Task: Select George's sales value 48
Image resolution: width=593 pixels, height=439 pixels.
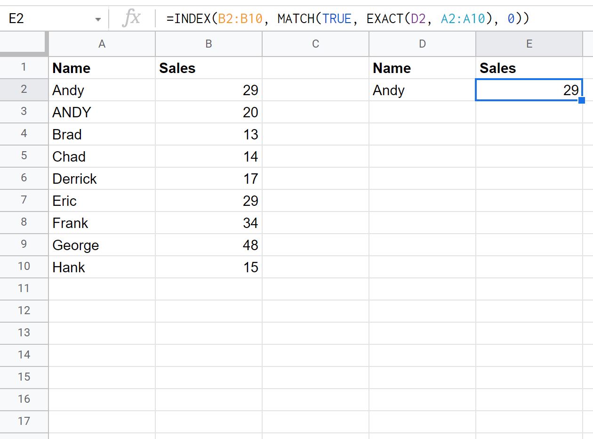Action: pos(208,245)
